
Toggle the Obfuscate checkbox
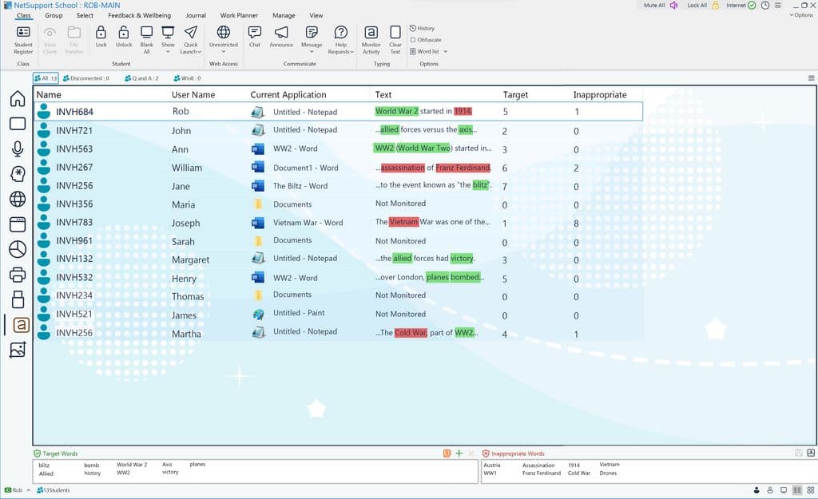[x=413, y=40]
